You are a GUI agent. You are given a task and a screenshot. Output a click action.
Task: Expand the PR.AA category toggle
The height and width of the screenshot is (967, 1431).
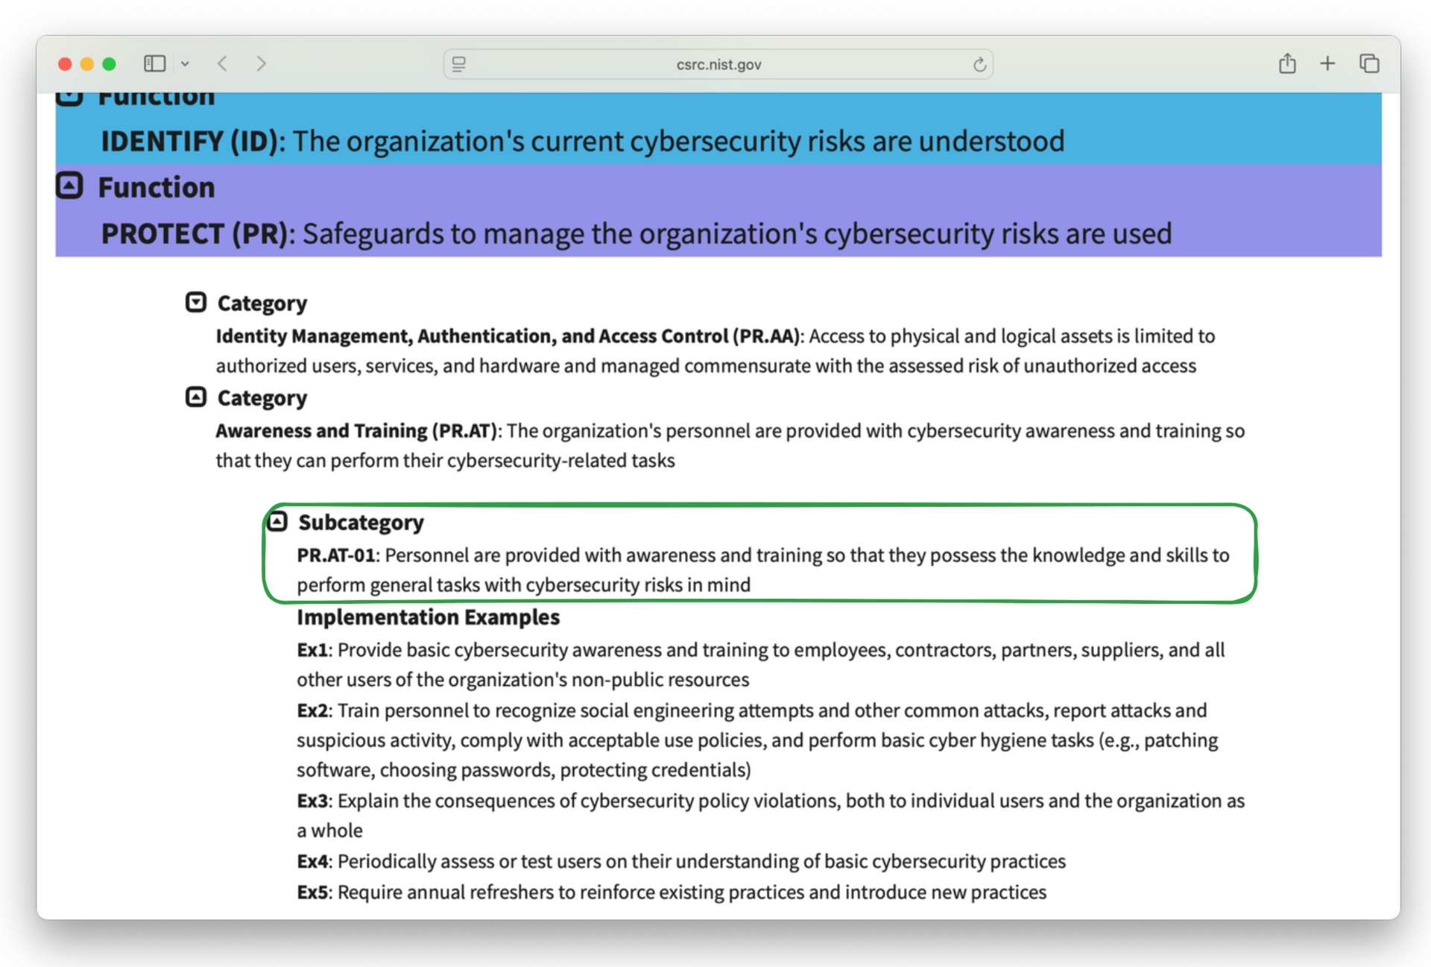[x=195, y=302]
